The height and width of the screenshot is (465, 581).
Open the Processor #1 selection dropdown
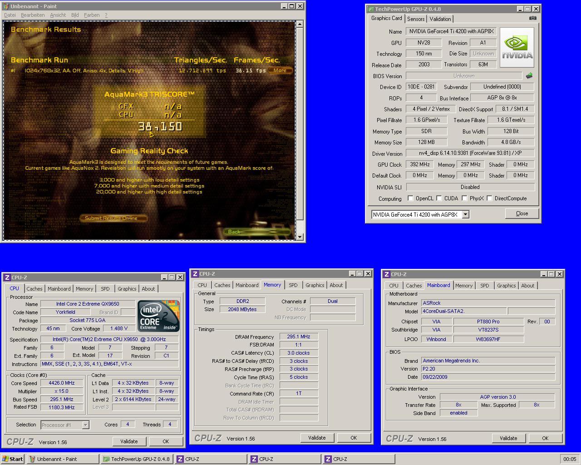85,425
